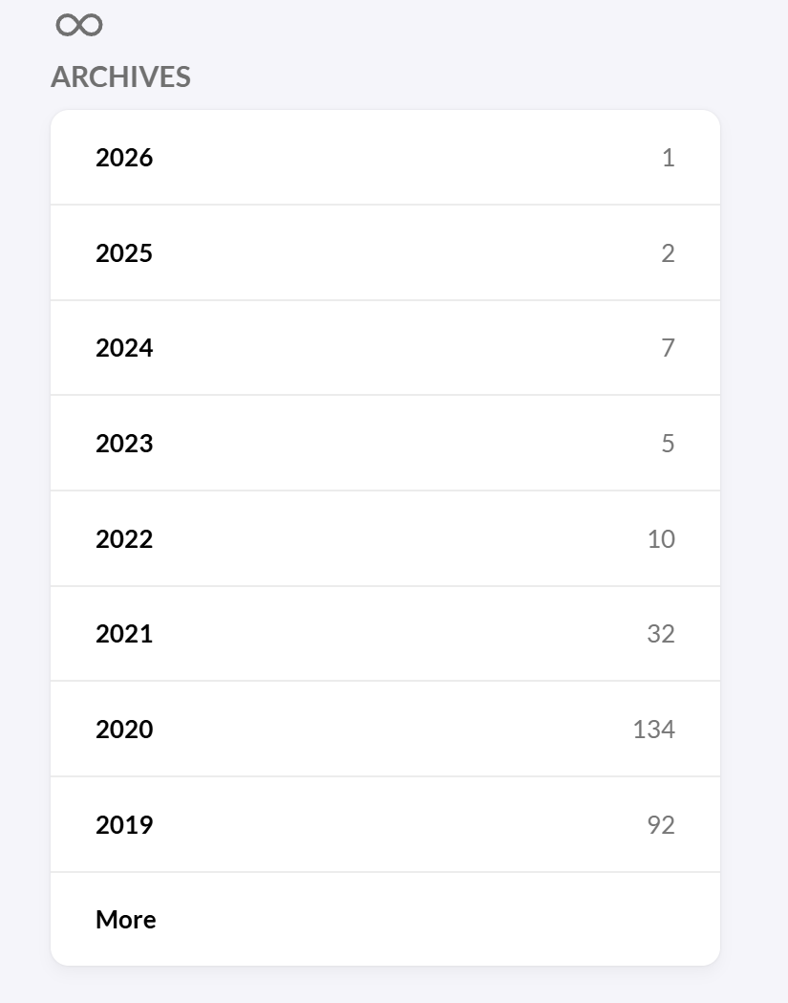Click the post count 1 for 2026
This screenshot has width=788, height=1003.
coord(668,158)
